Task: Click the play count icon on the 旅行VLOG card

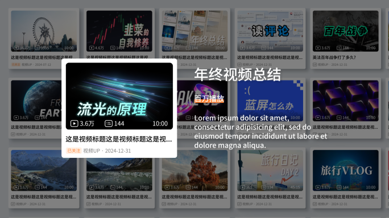Action: pyautogui.click(x=318, y=187)
